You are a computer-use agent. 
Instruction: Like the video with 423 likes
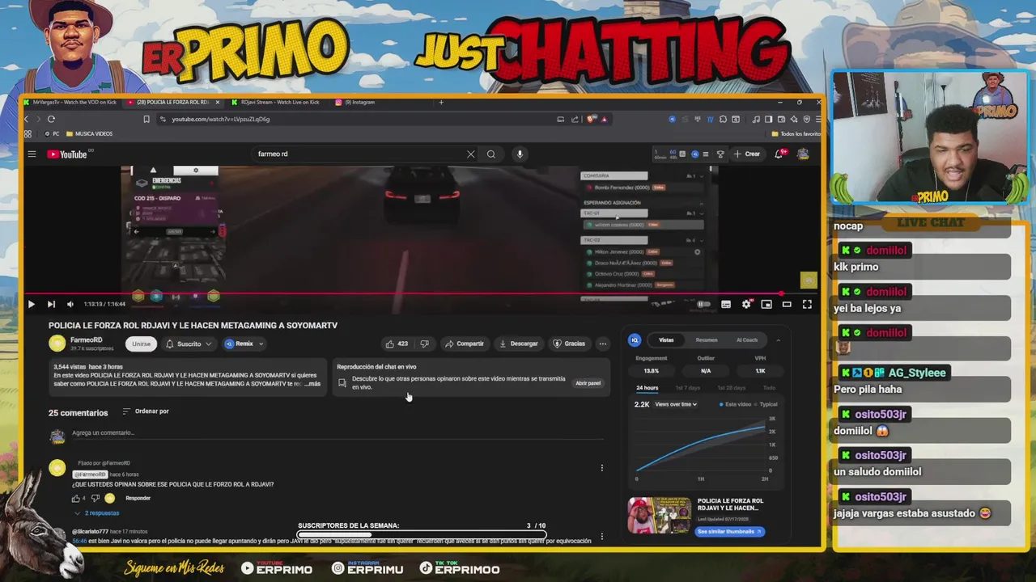pos(397,344)
